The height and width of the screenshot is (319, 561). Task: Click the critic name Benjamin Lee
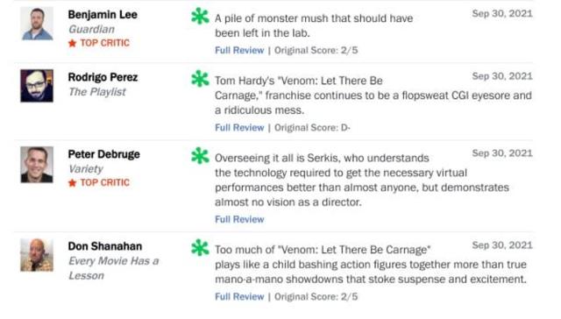click(103, 15)
